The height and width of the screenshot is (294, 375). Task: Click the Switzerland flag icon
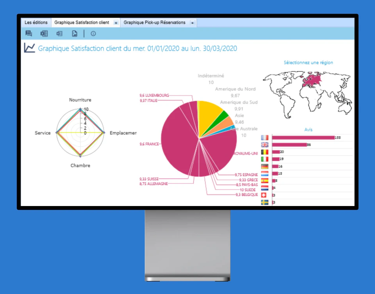(264, 195)
